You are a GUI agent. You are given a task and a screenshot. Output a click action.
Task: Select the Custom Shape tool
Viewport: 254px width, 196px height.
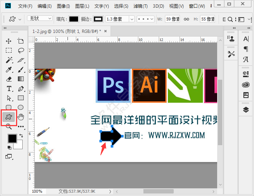click(x=9, y=117)
